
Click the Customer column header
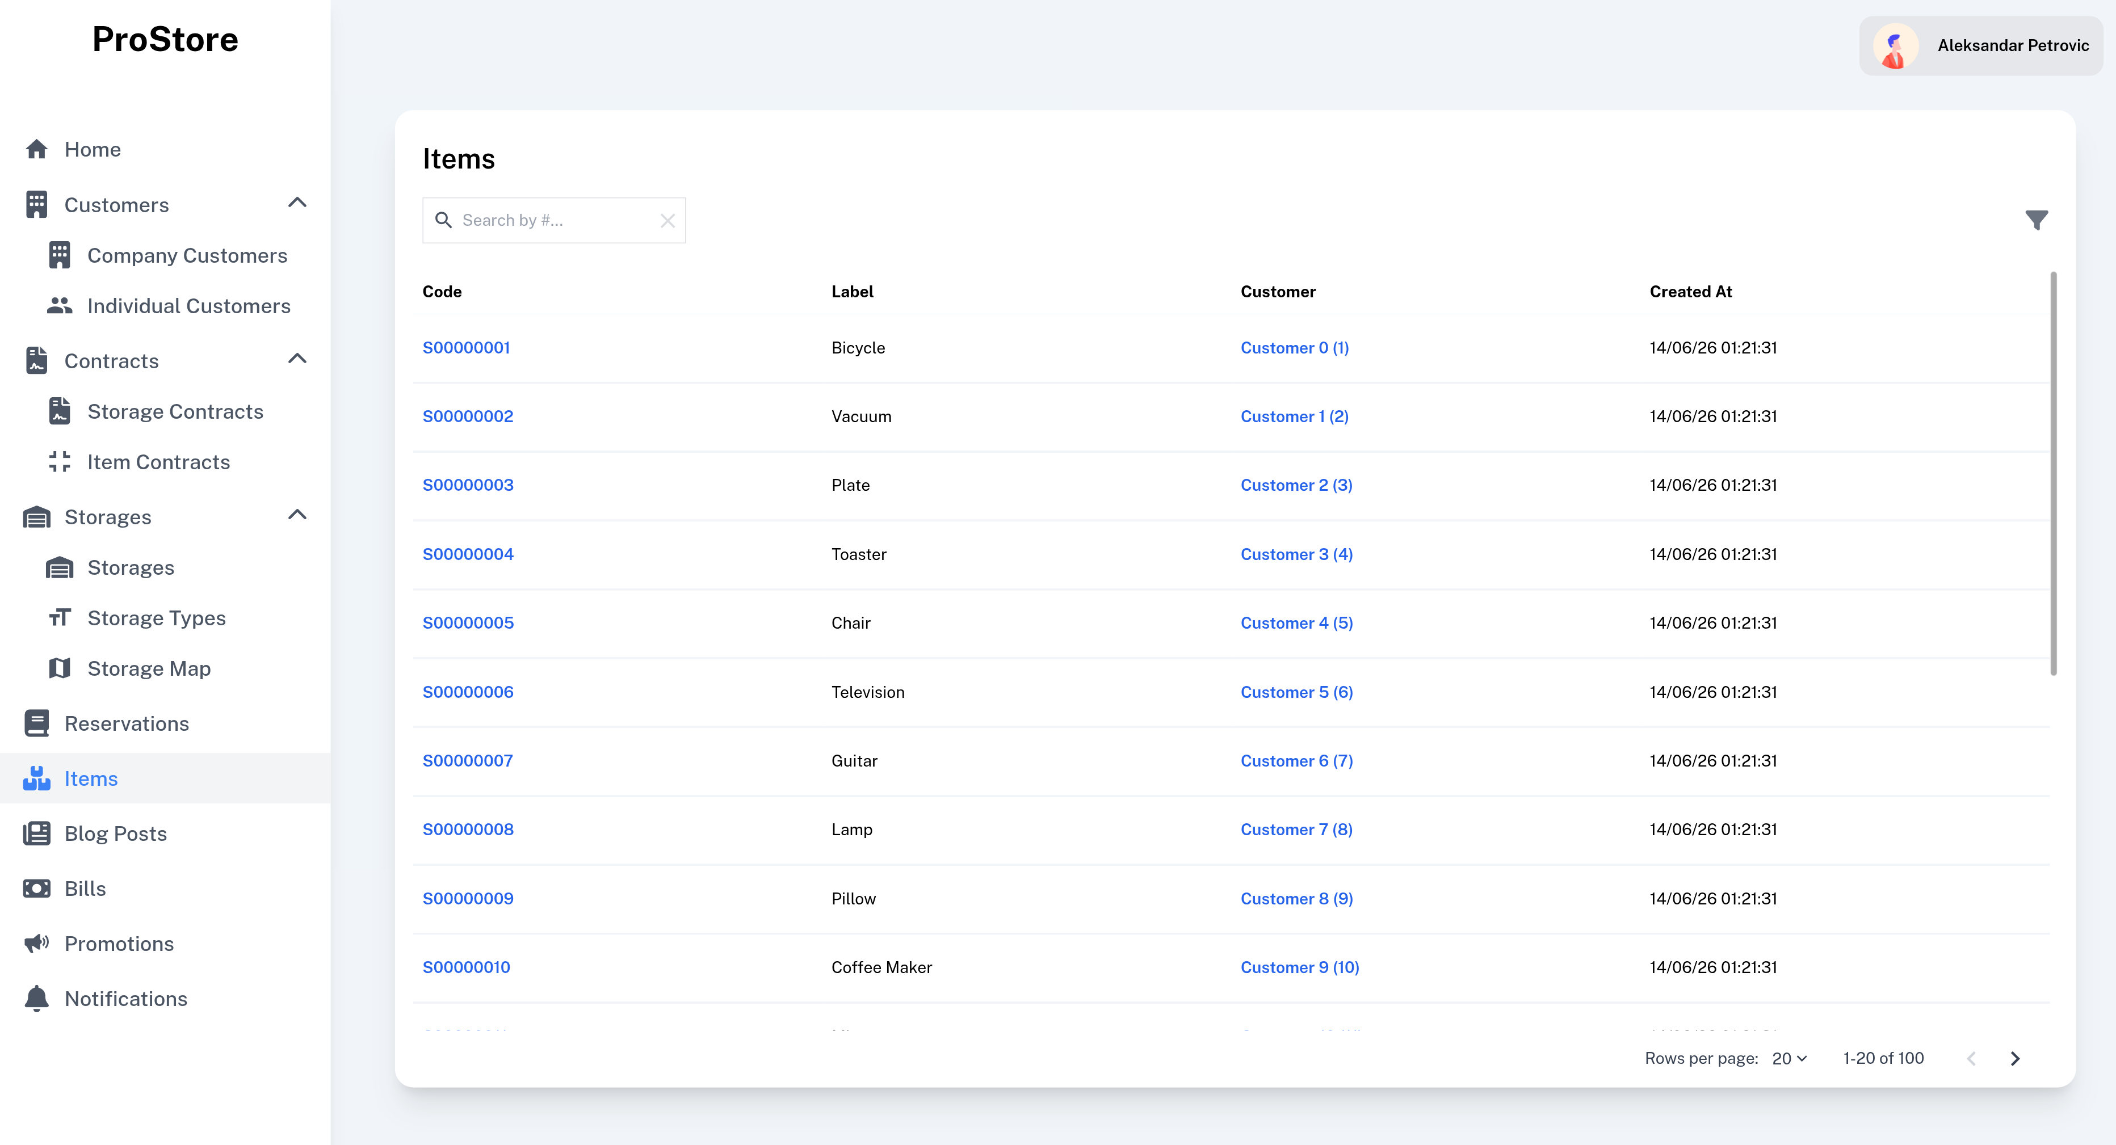coord(1278,292)
